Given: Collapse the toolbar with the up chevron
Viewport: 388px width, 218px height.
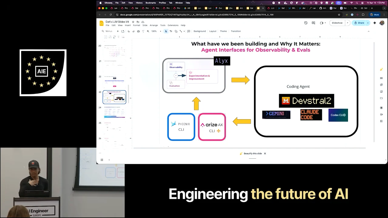Looking at the screenshot, I should click(369, 31).
